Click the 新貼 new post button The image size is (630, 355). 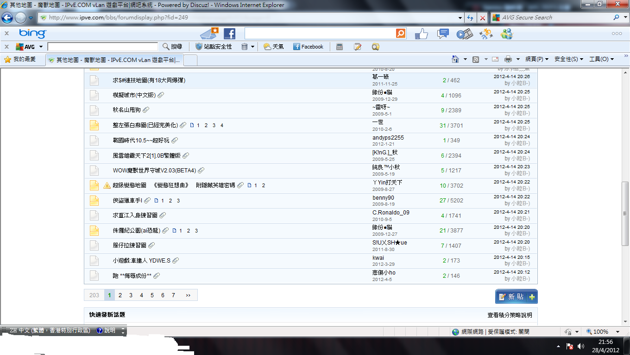(516, 297)
